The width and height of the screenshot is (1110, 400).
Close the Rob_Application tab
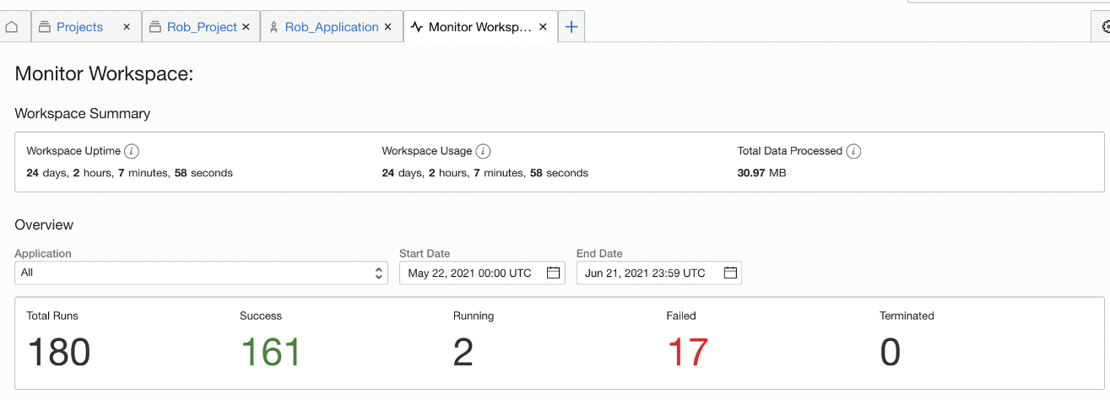[387, 27]
